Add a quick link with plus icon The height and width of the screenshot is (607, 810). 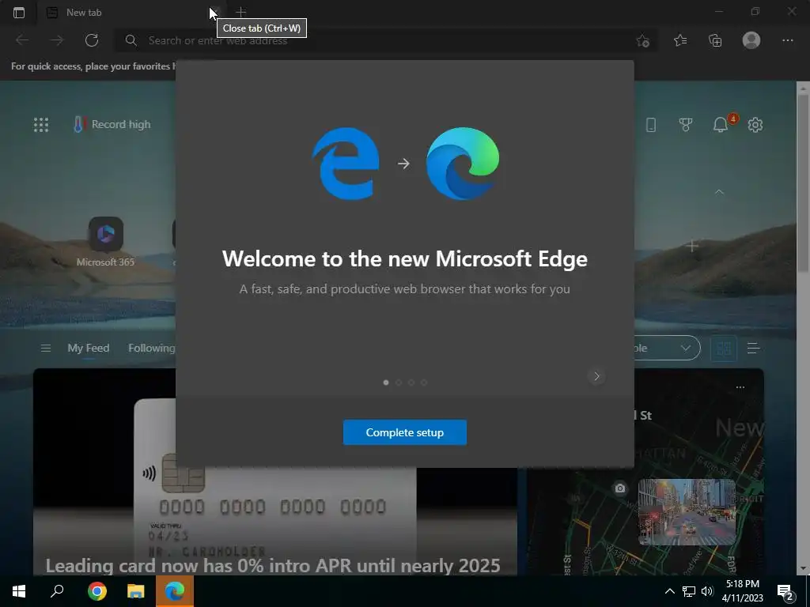(692, 247)
